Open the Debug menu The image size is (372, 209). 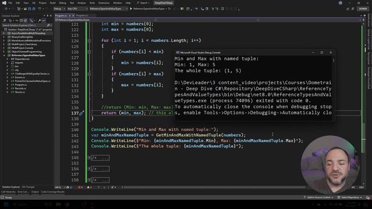(63, 3)
